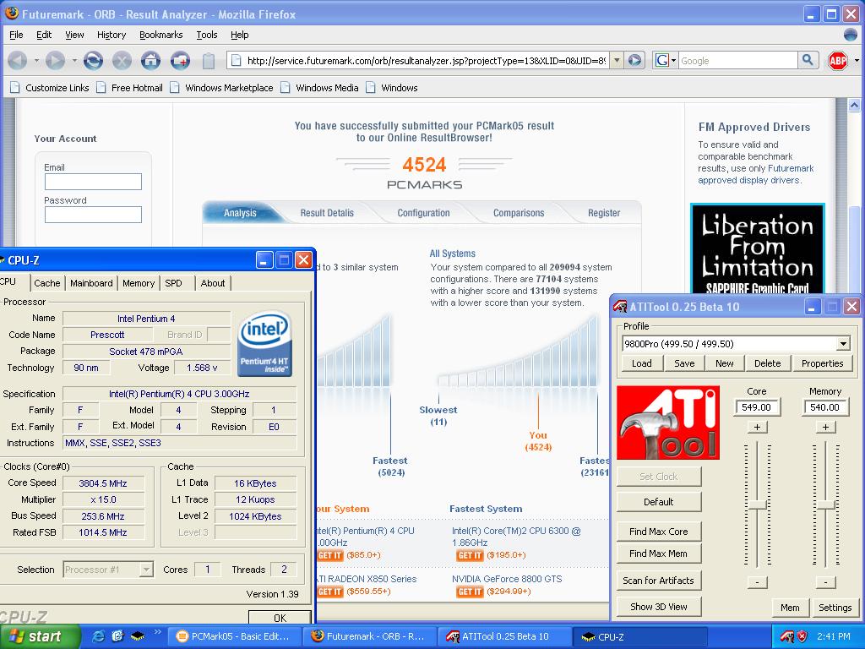The height and width of the screenshot is (649, 865).
Task: Increase Core clock with plus button
Action: click(757, 427)
